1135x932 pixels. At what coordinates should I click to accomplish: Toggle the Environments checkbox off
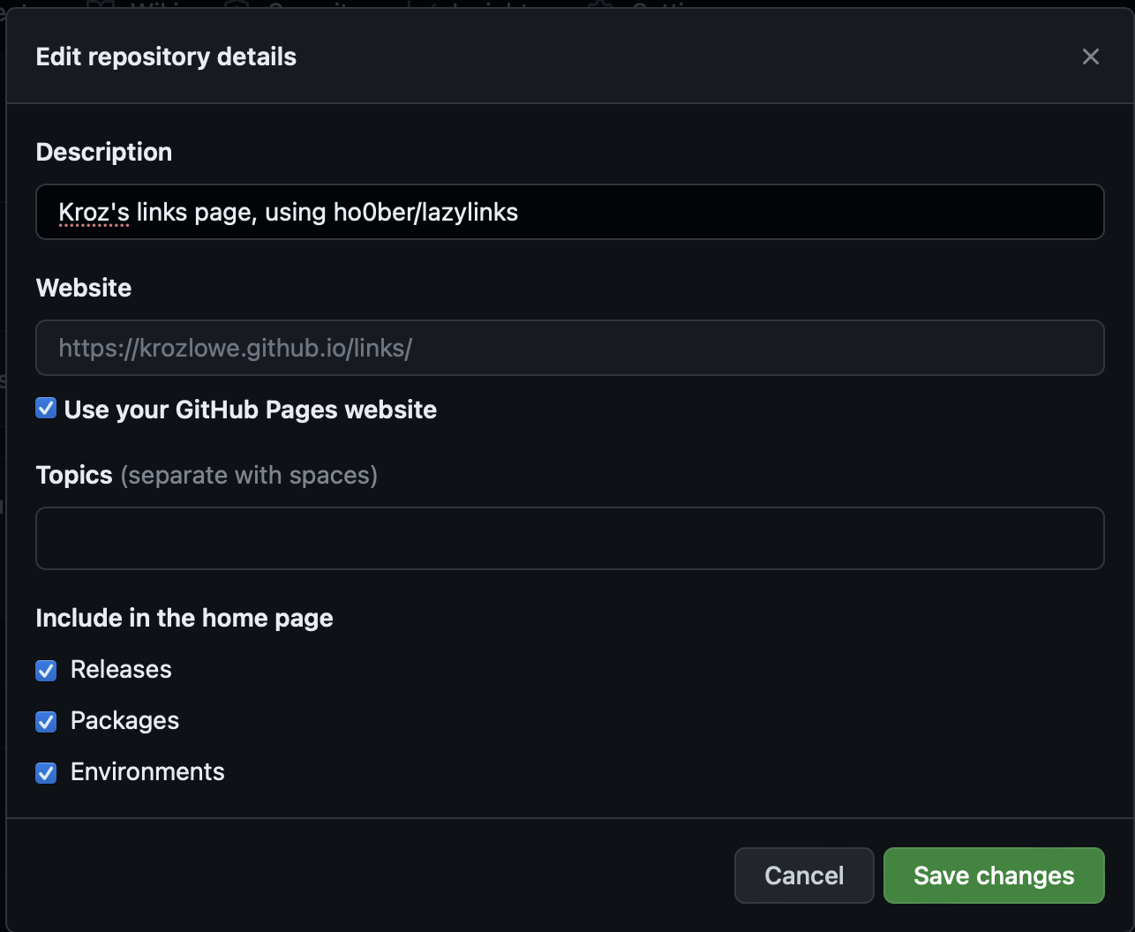point(46,773)
